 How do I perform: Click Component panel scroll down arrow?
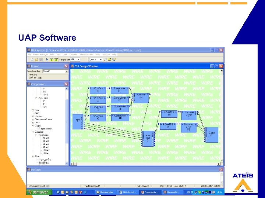[67, 164]
